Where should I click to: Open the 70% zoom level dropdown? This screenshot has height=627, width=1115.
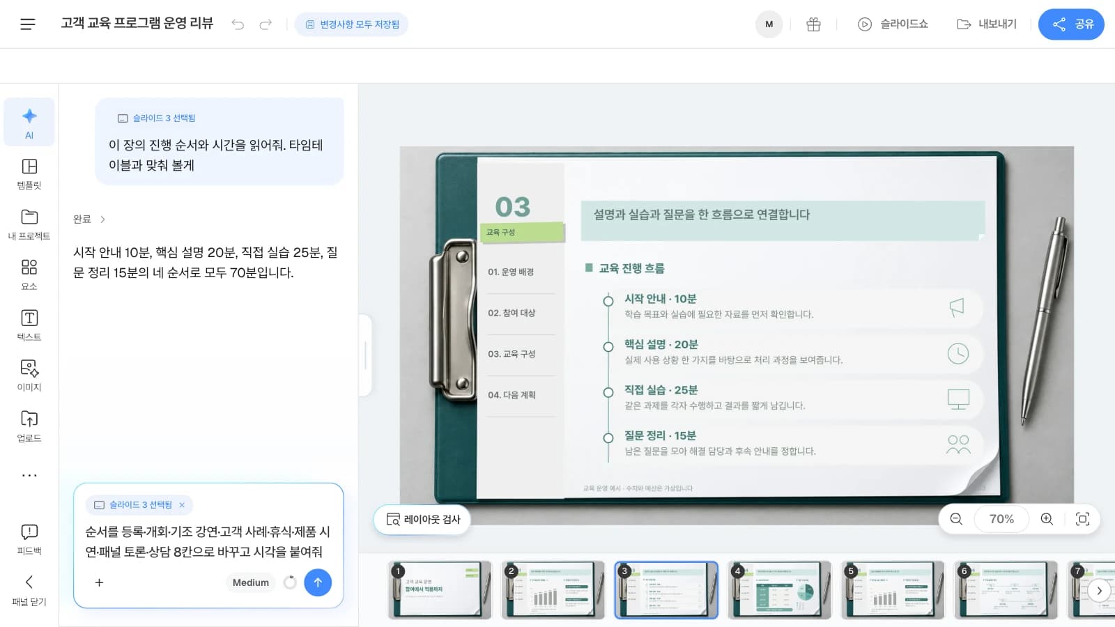click(1001, 519)
